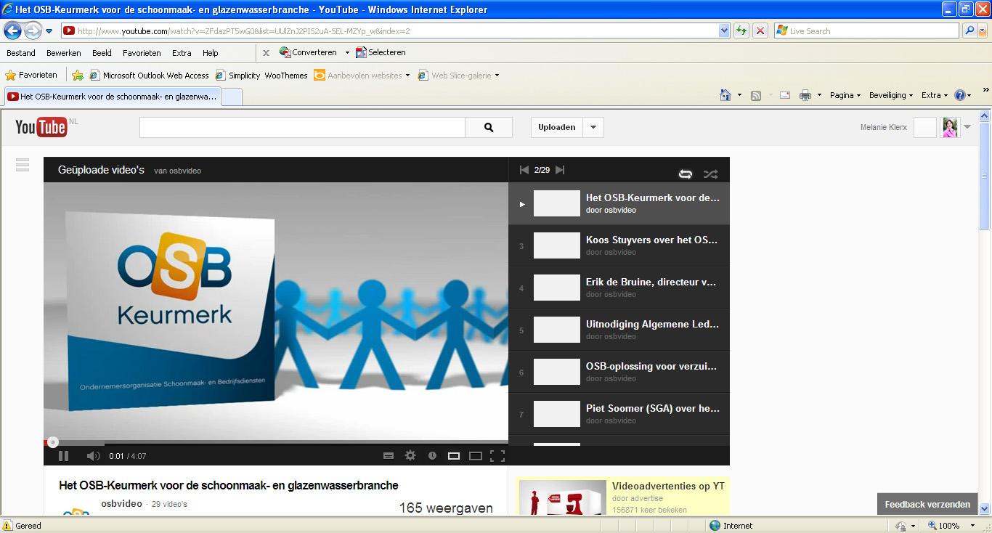The height and width of the screenshot is (533, 992).
Task: Open the Bestand menu
Action: click(x=21, y=53)
